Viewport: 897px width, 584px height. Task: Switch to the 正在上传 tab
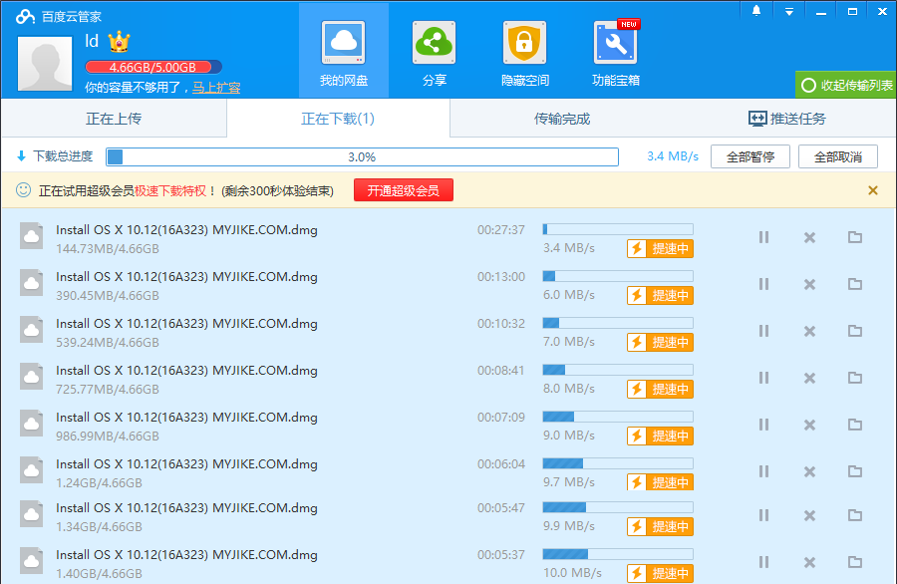114,119
